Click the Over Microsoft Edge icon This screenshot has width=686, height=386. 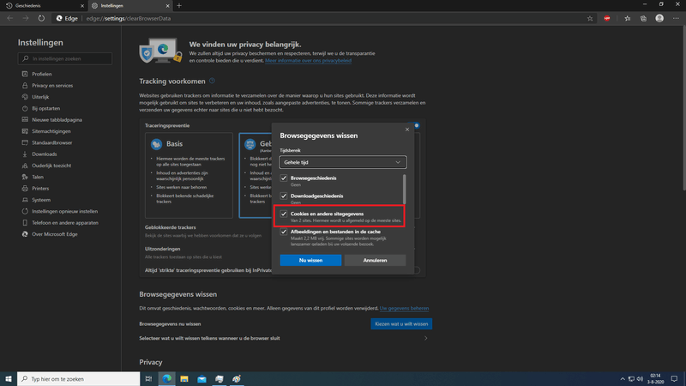(25, 234)
